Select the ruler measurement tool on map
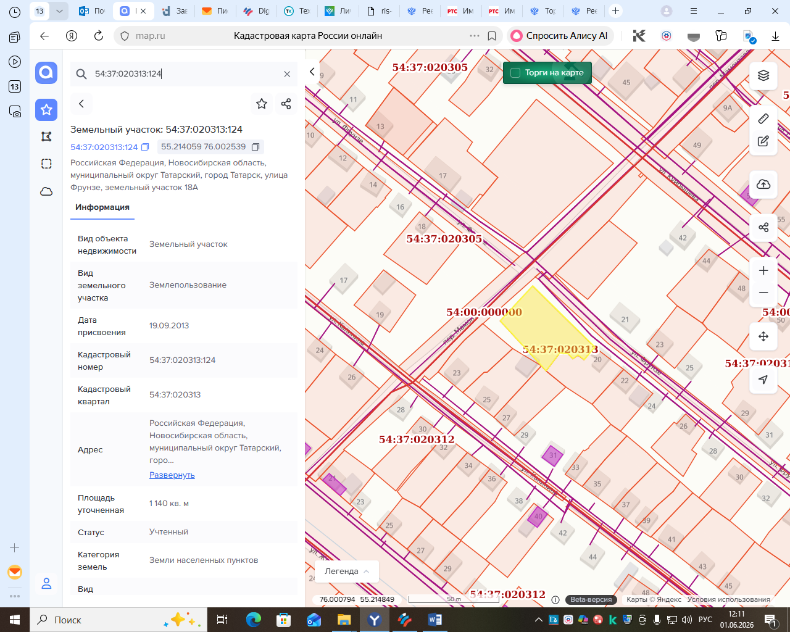 point(763,118)
